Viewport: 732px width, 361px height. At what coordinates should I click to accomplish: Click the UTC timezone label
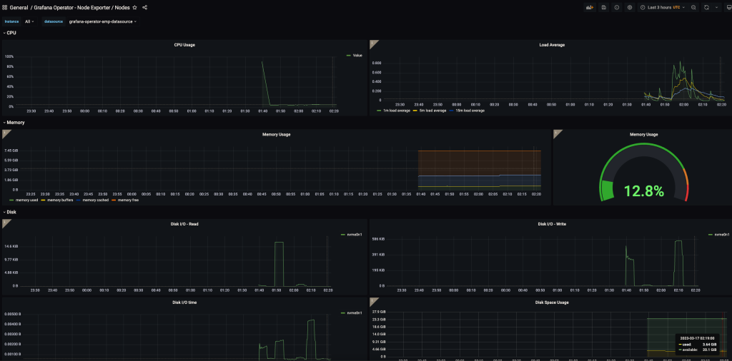point(676,7)
